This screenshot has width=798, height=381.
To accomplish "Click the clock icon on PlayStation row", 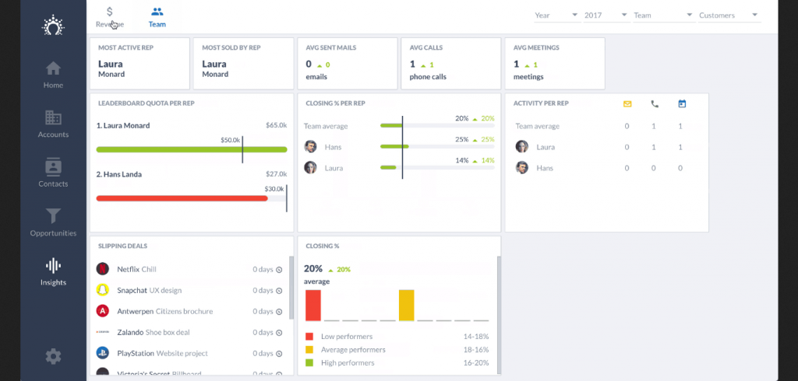I will pos(279,354).
